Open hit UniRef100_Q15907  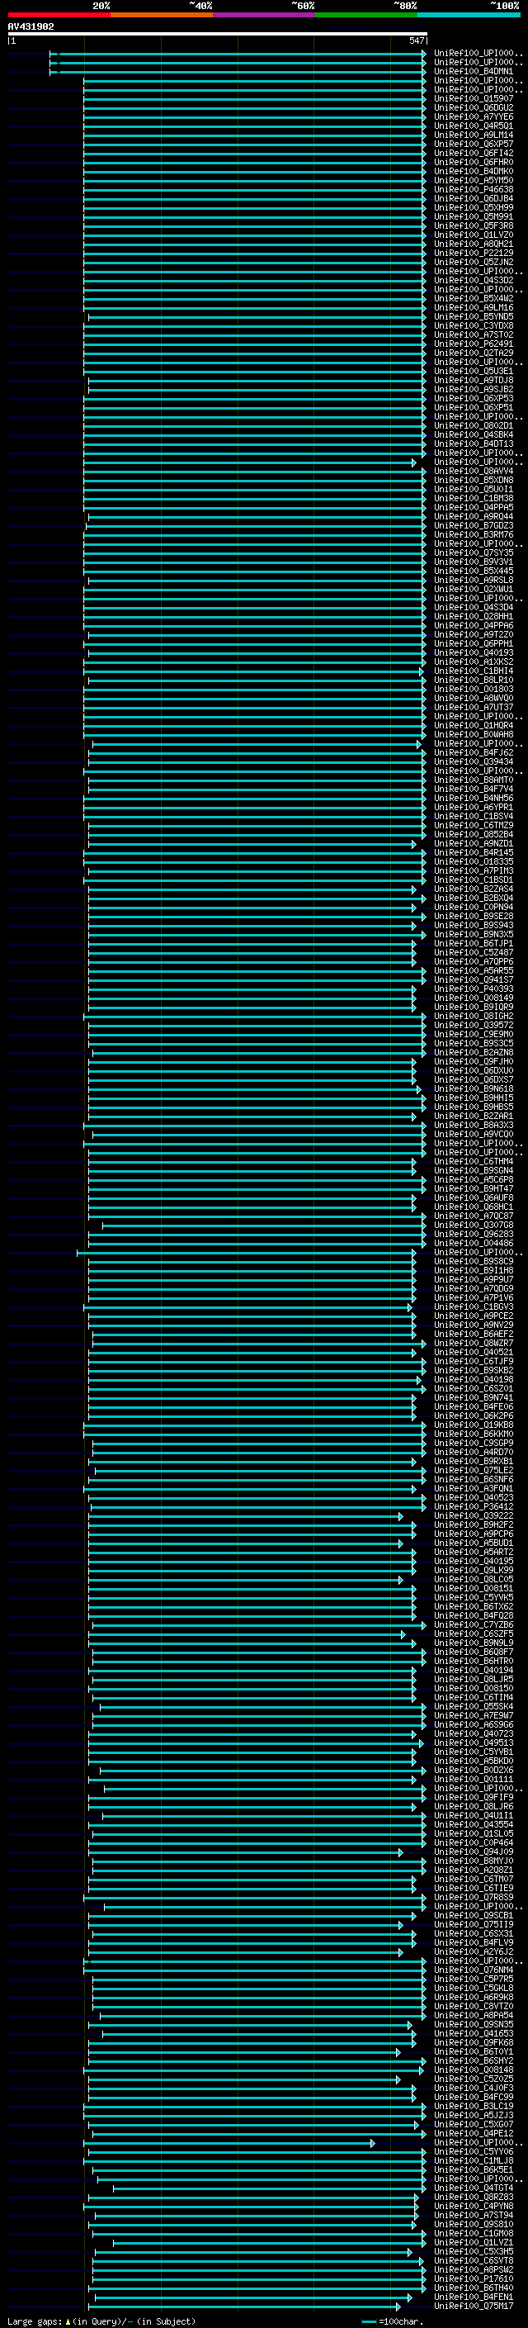pos(474,98)
